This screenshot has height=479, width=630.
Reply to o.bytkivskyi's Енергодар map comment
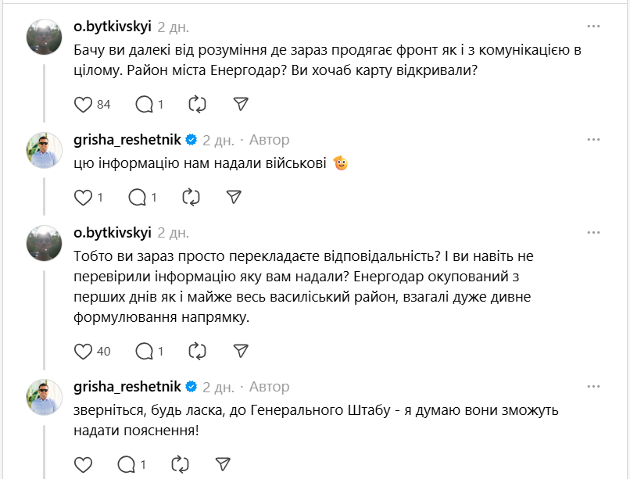pos(145,104)
